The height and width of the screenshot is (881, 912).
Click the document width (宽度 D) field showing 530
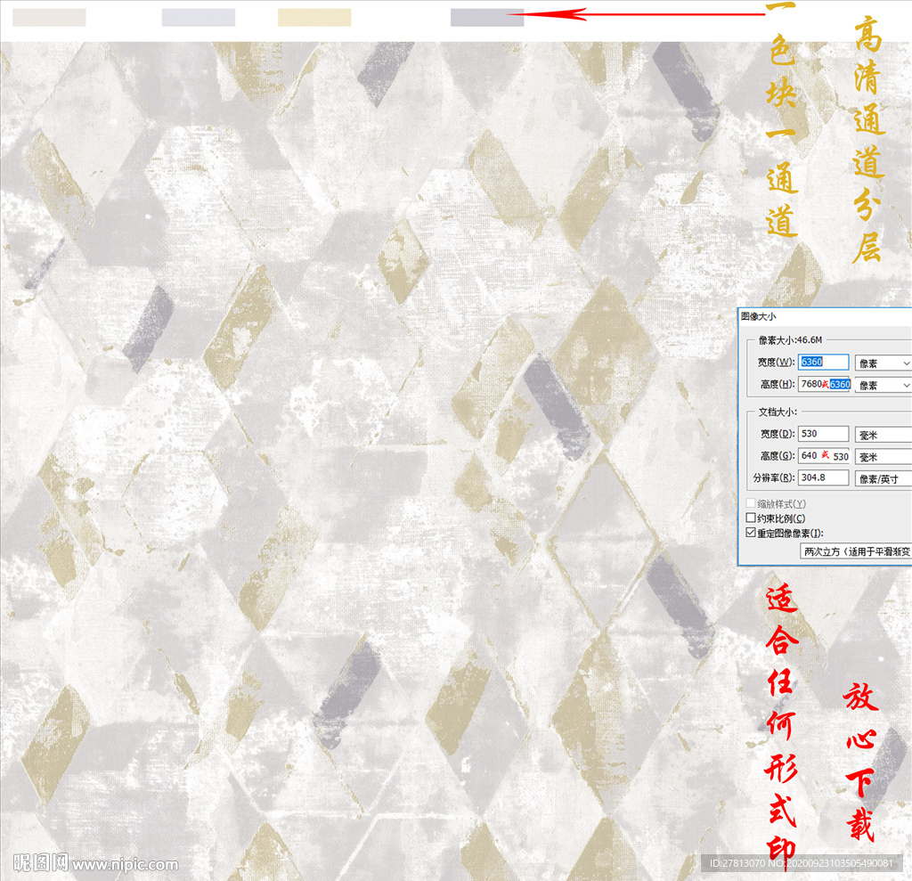(823, 434)
